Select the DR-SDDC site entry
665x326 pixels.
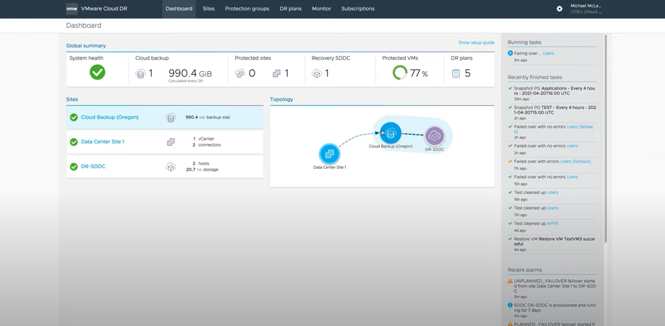(93, 166)
